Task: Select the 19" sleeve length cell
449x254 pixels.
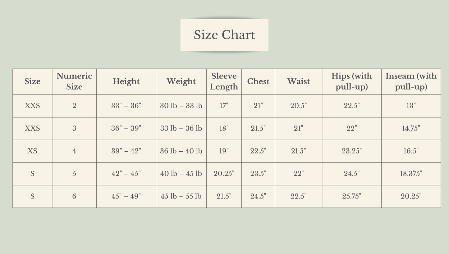Action: (x=224, y=151)
